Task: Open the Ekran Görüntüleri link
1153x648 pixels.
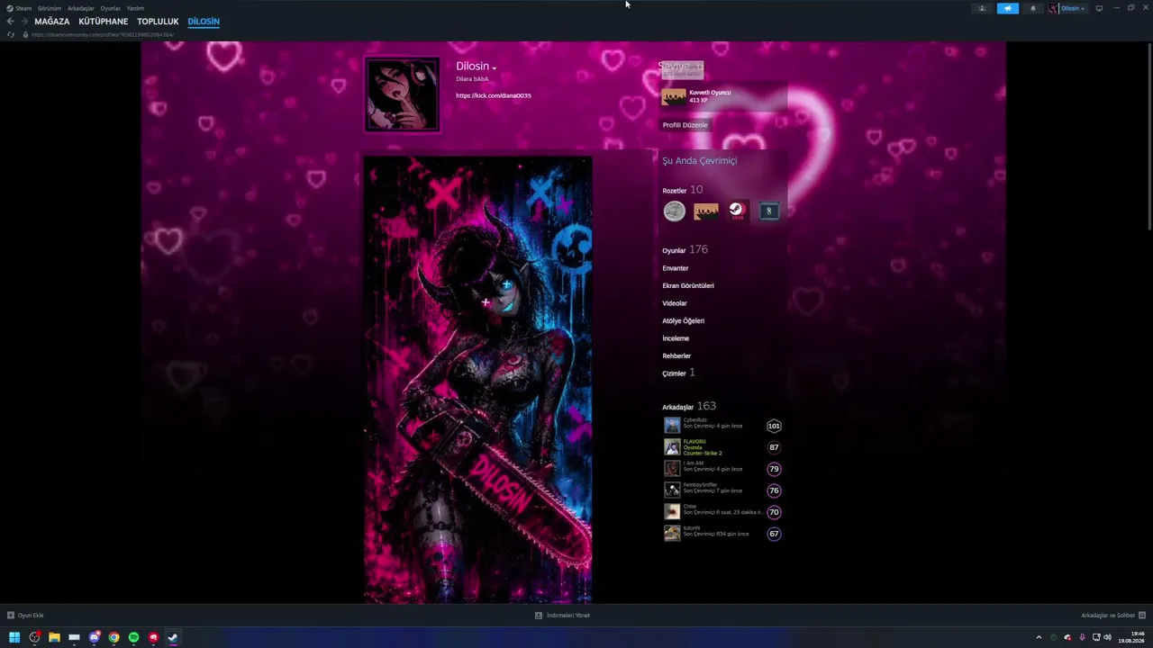Action: [688, 285]
